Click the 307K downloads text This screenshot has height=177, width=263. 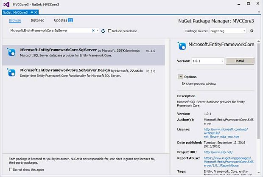(x=128, y=51)
